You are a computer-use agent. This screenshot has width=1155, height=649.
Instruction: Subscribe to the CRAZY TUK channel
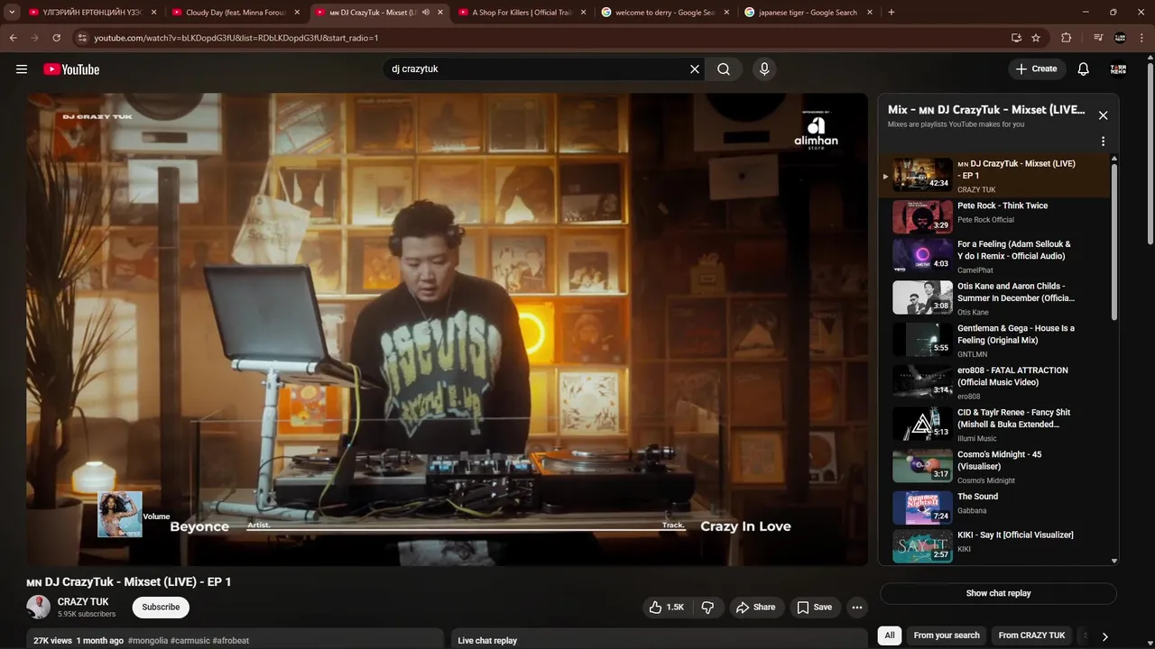161,608
